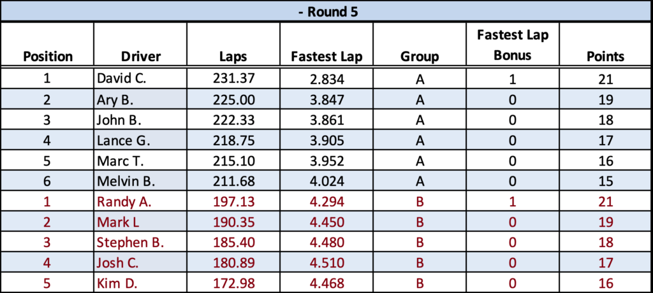Select Mark L's fastest lap 4.450

(326, 223)
